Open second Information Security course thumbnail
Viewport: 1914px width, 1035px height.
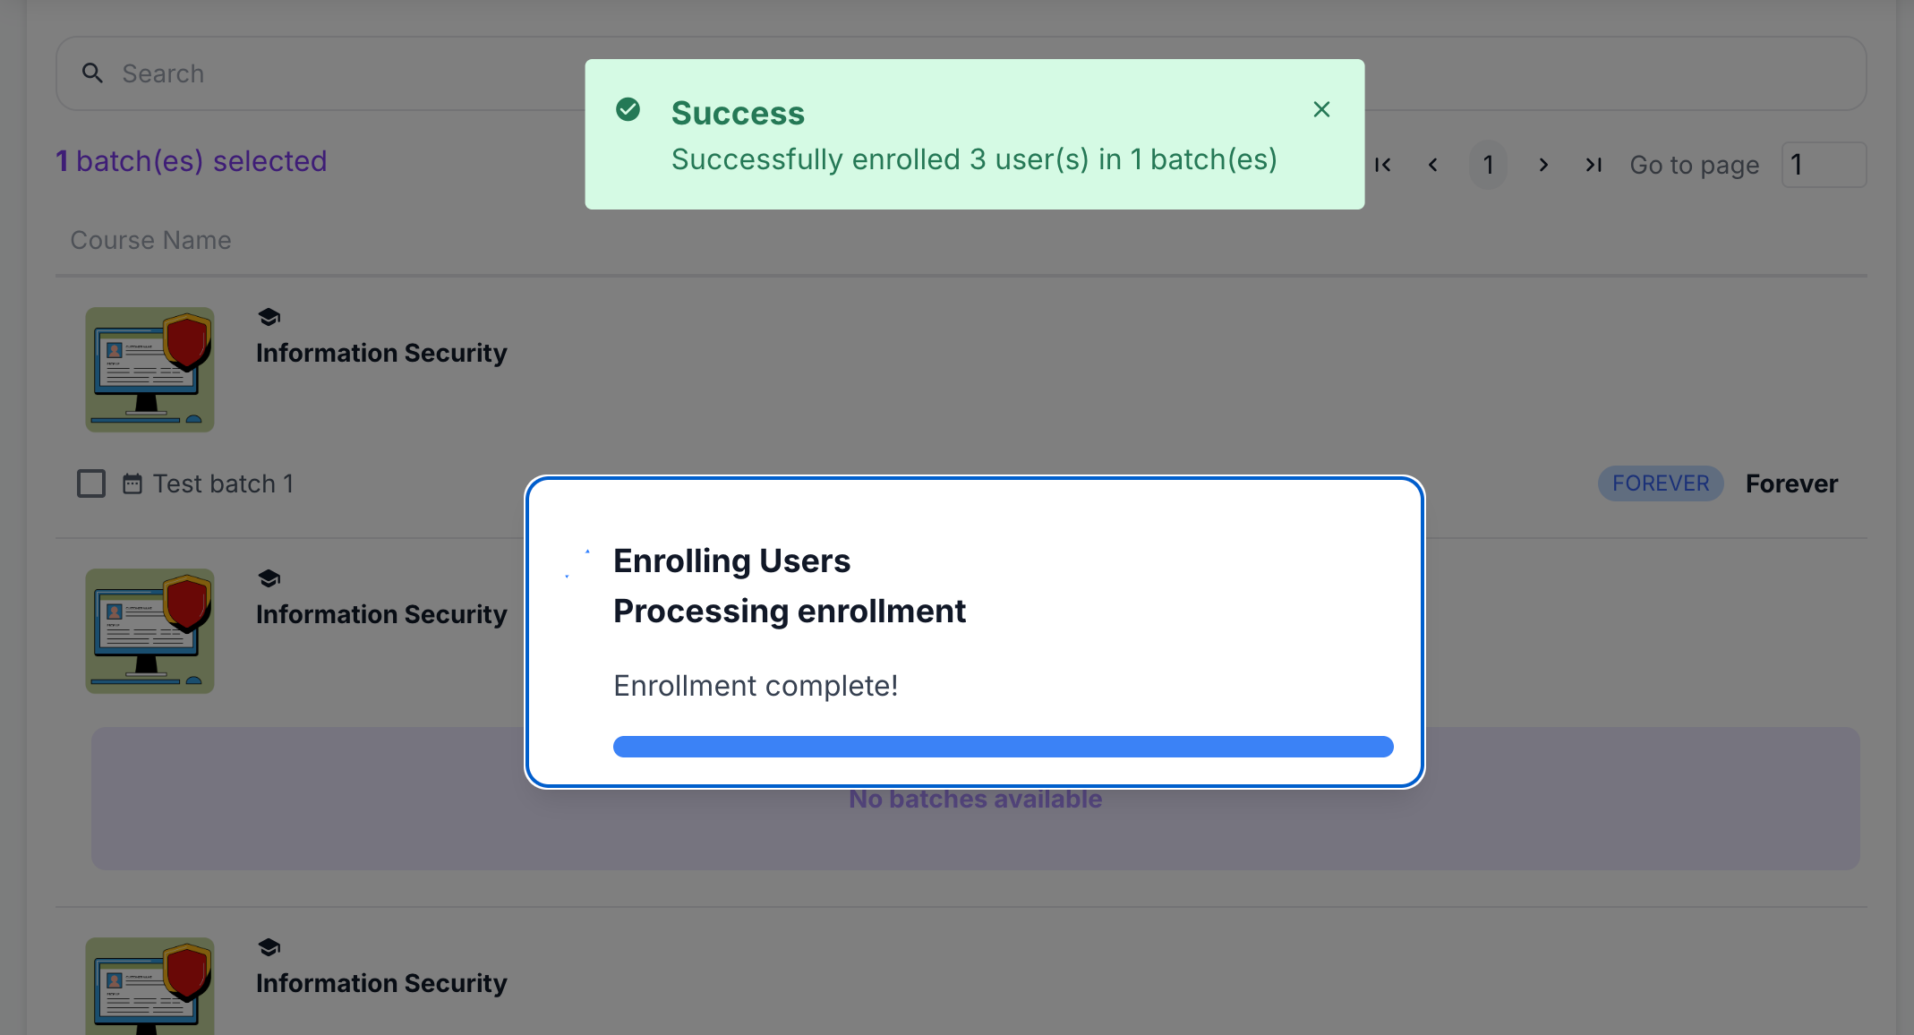[150, 631]
